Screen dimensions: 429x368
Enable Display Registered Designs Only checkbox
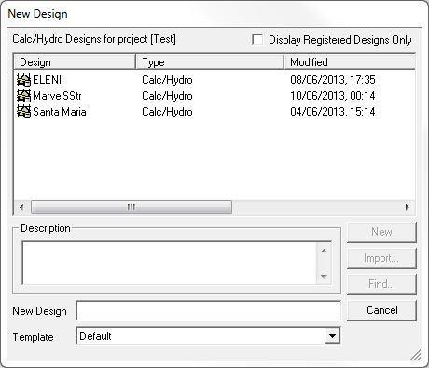257,39
